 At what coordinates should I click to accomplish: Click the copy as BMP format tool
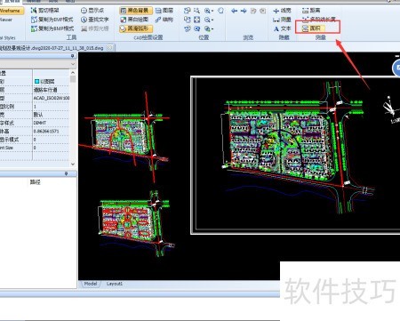52,28
